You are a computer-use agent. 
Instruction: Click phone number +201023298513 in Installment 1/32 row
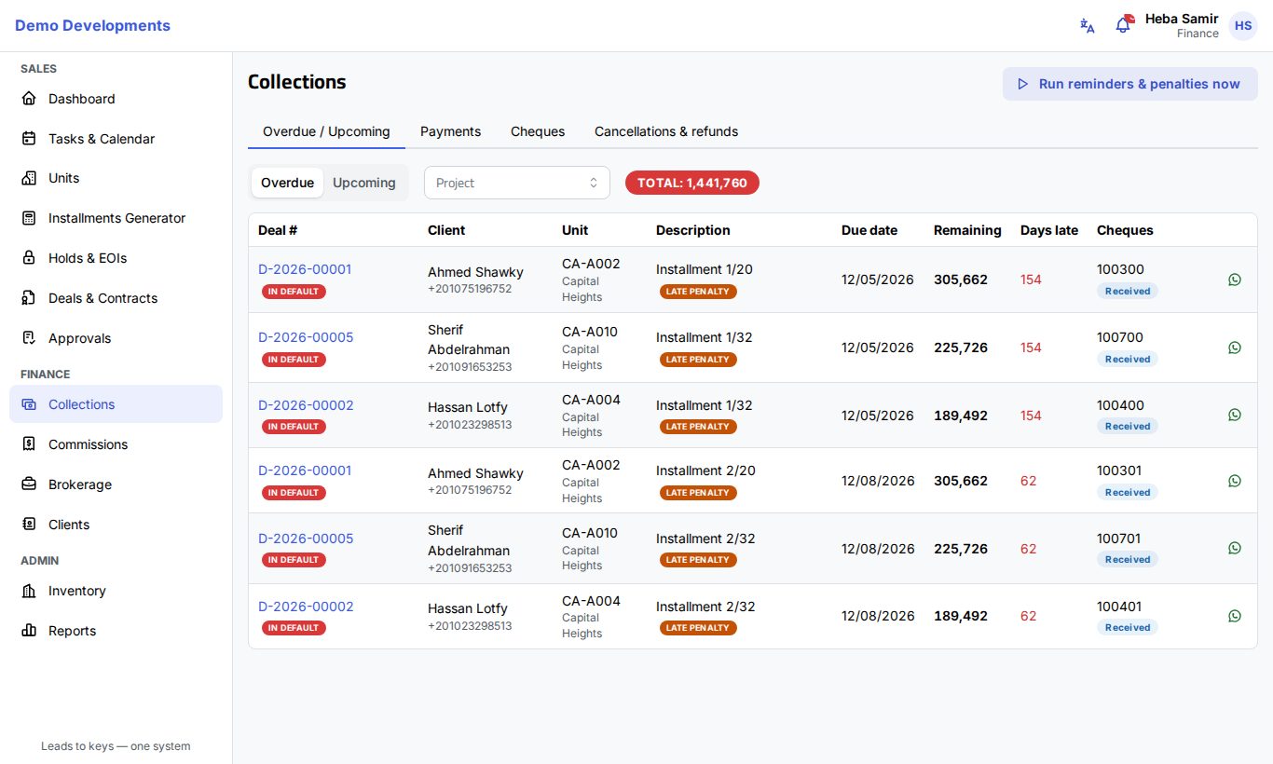(470, 425)
